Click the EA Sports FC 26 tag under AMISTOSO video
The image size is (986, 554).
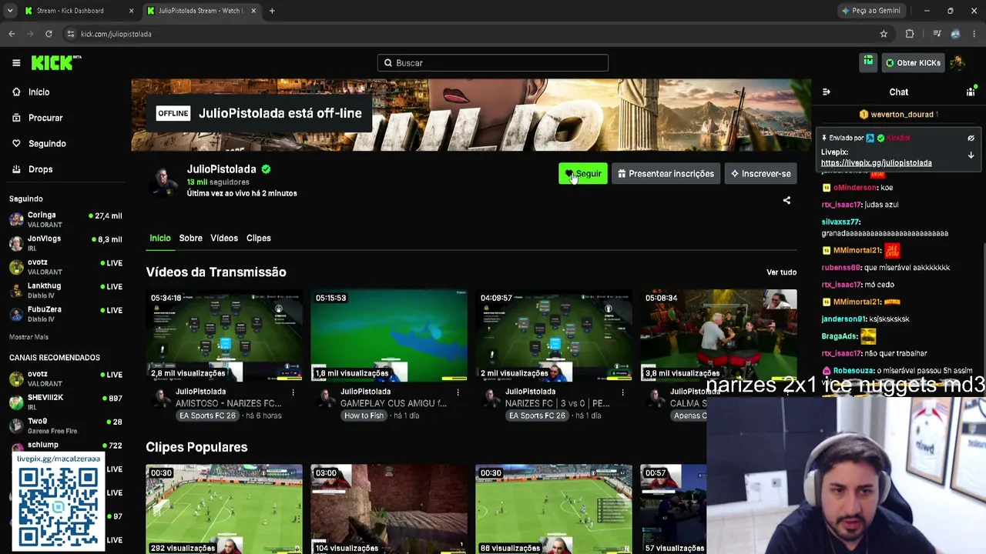tap(207, 416)
